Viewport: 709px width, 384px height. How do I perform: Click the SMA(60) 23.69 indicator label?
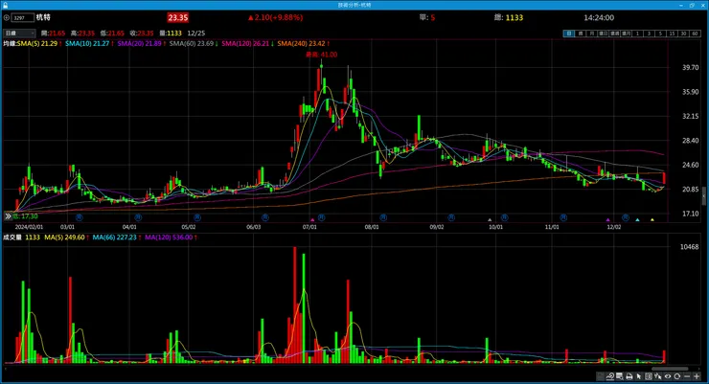(x=194, y=43)
